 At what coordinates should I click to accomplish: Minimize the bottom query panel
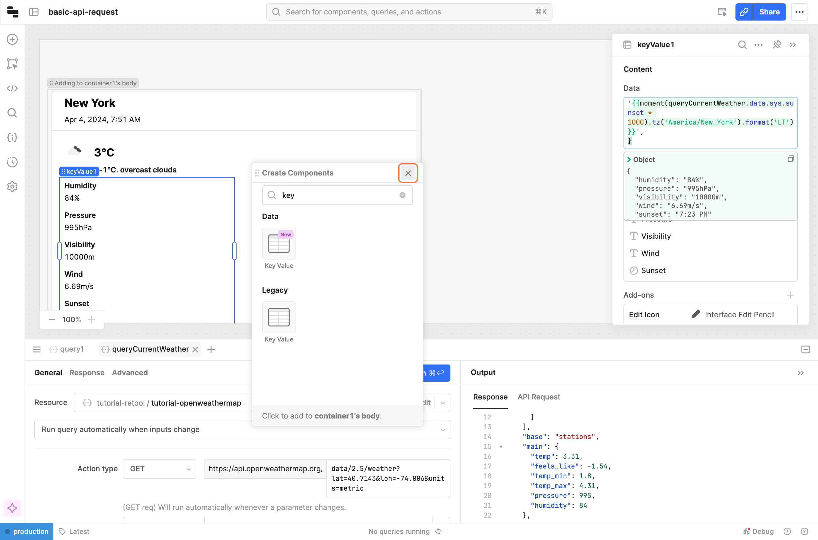(x=805, y=349)
